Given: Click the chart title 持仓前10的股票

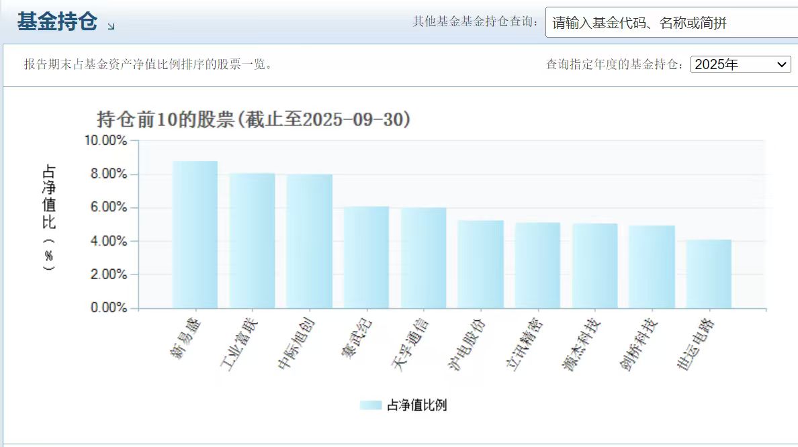Looking at the screenshot, I should (x=253, y=119).
